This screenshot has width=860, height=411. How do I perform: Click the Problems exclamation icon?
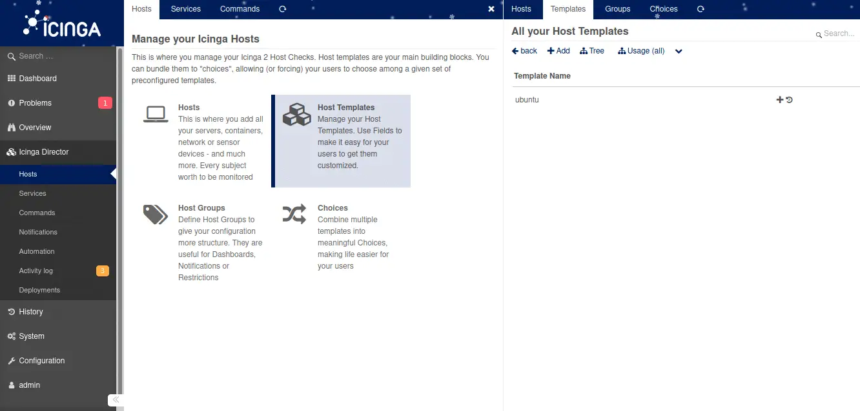[10, 102]
